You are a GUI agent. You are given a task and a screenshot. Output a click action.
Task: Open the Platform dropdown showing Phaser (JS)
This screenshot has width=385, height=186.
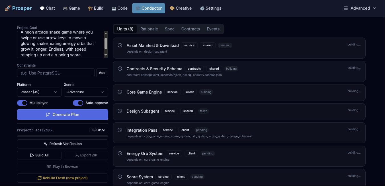[39, 92]
